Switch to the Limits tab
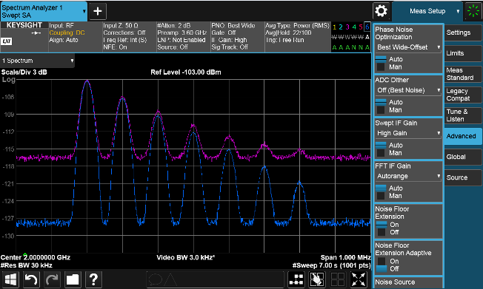This screenshot has width=483, height=289. tap(463, 53)
